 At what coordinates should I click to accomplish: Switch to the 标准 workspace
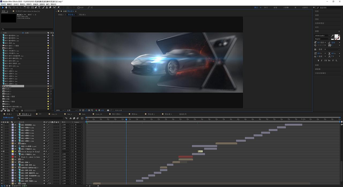coord(275,7)
